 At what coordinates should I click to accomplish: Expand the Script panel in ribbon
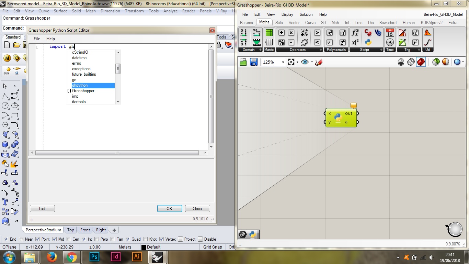(380, 50)
